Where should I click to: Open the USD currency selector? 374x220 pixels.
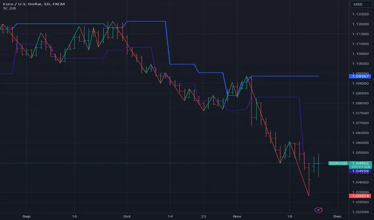(x=361, y=4)
